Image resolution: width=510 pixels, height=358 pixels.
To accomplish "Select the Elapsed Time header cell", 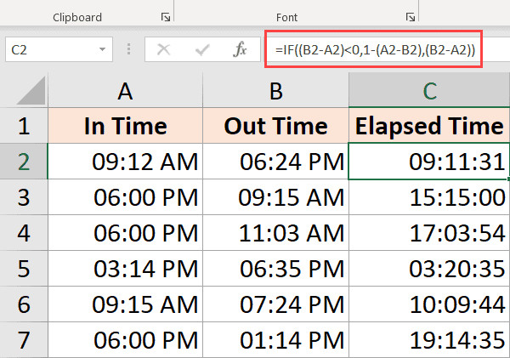I will [x=429, y=127].
